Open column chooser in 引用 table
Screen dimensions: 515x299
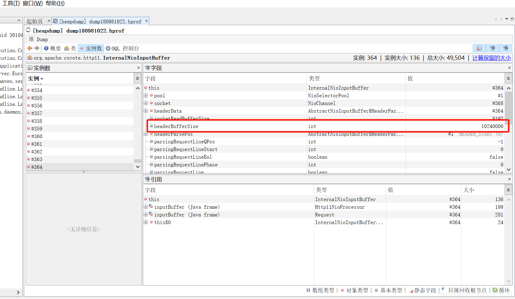(508, 190)
